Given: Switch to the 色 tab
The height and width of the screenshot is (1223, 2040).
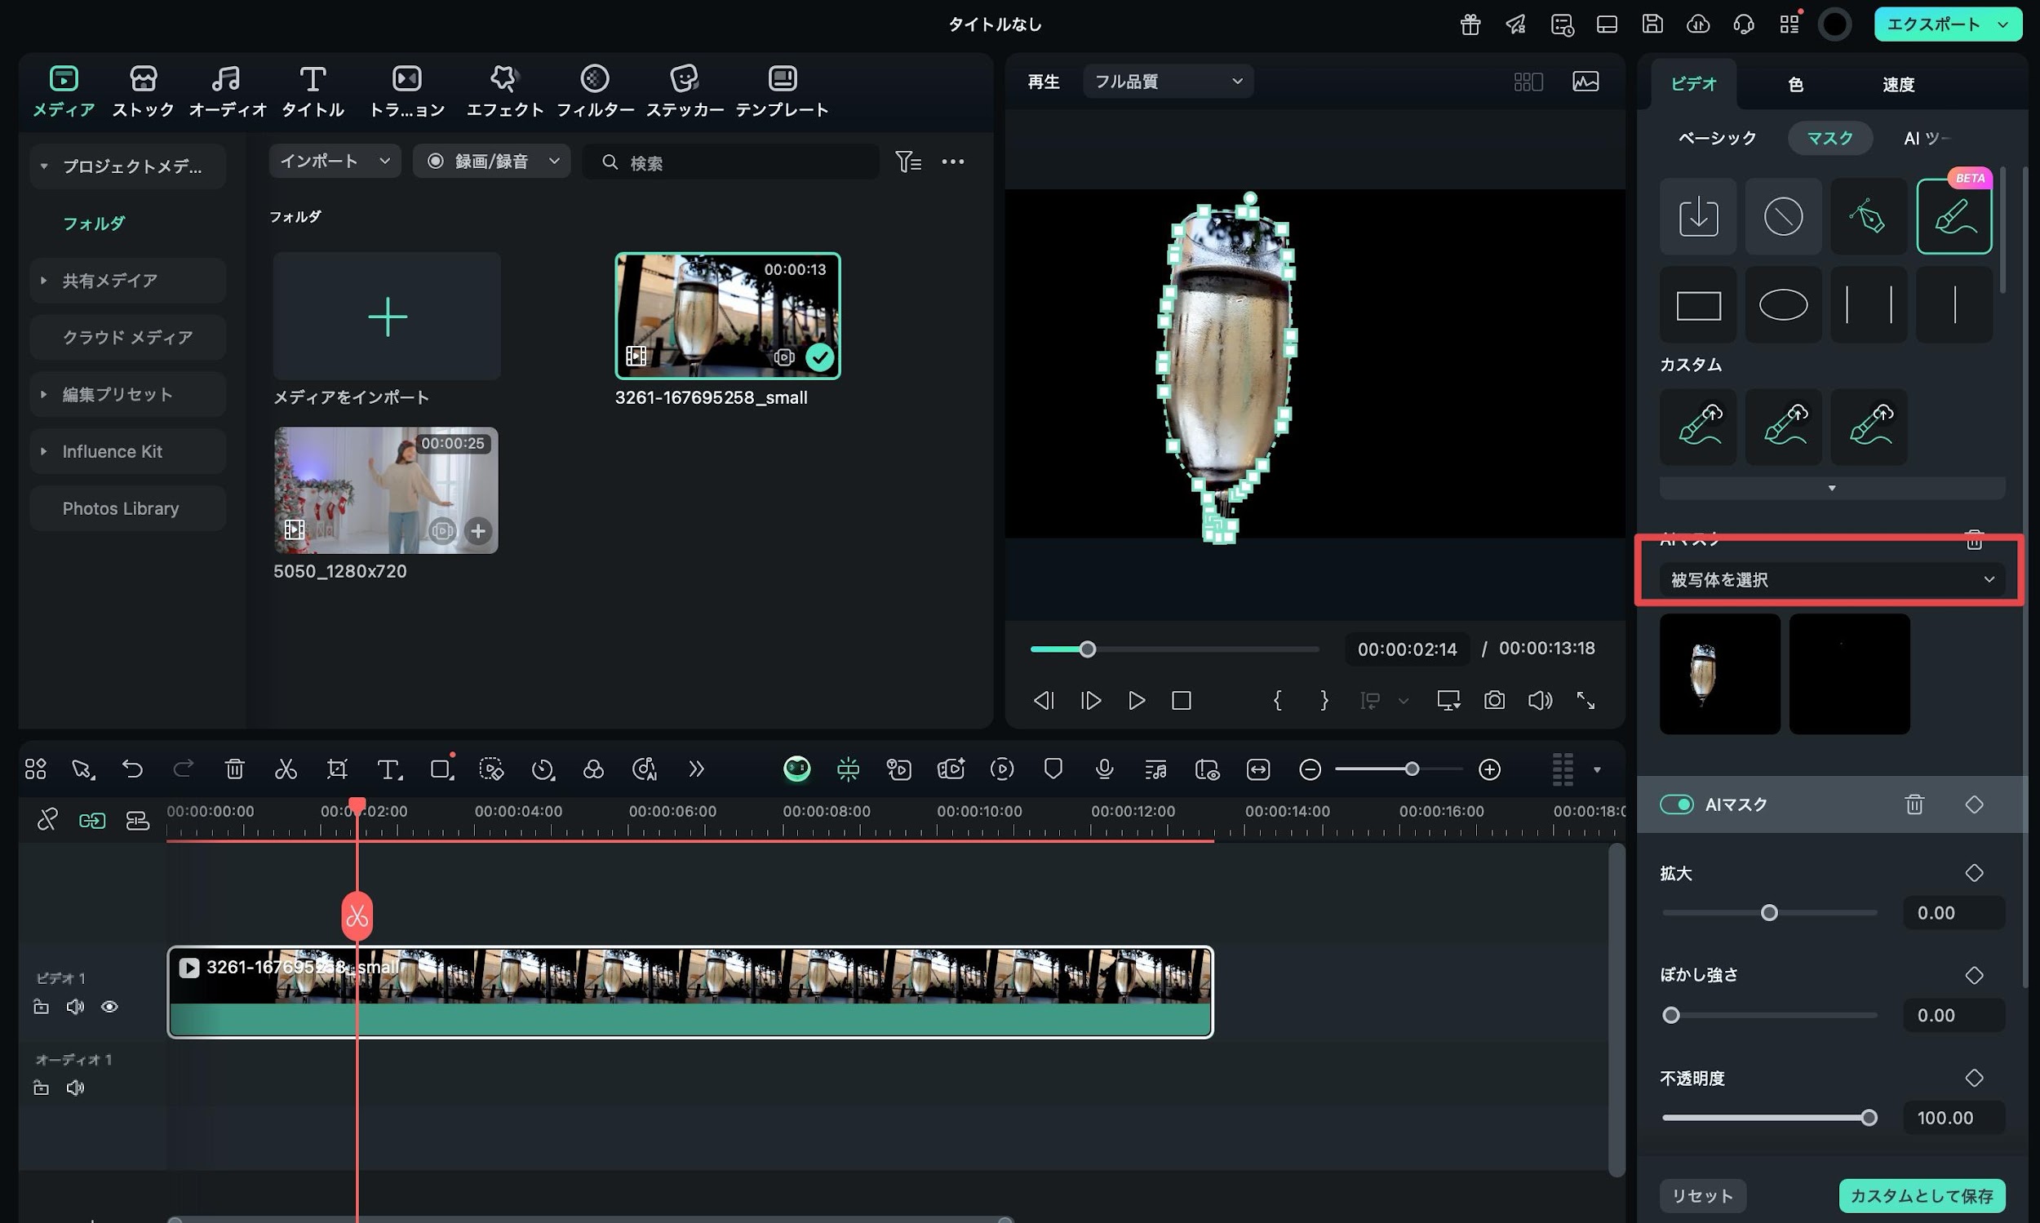Looking at the screenshot, I should (1795, 84).
